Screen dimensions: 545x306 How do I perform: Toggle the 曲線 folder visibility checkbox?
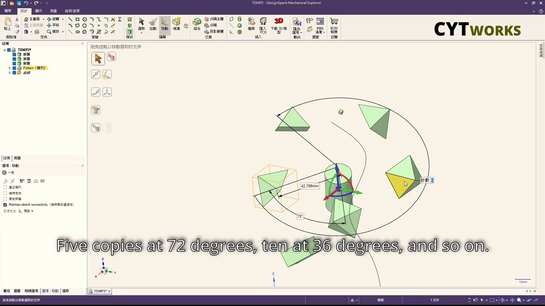(14, 73)
